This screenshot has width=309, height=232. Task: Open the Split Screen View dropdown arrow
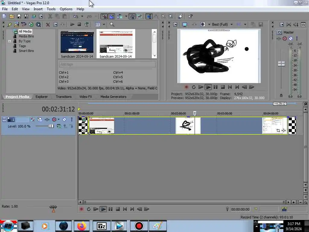point(209,24)
